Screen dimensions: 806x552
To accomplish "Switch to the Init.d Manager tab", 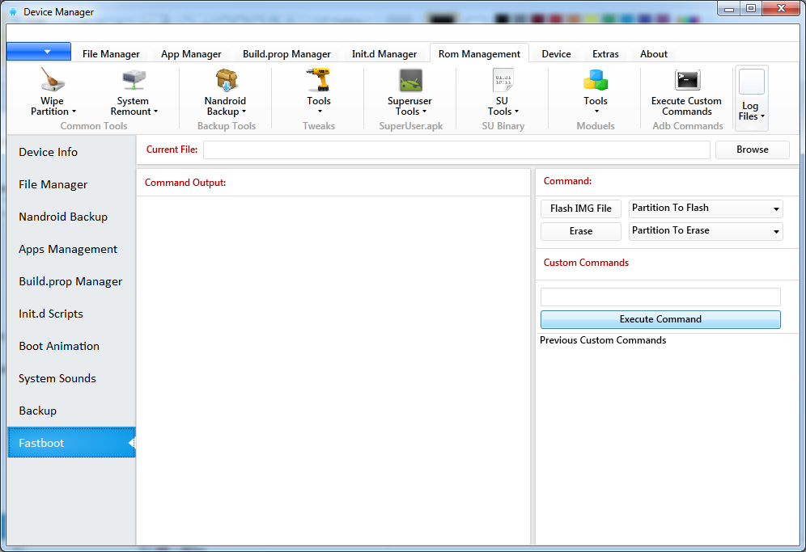I will 384,54.
